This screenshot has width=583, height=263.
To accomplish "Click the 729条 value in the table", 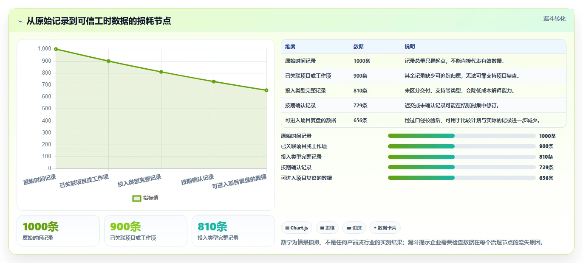I will tap(360, 106).
